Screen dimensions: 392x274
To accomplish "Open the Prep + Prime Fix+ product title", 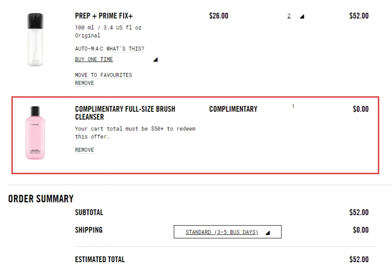I will pyautogui.click(x=104, y=16).
